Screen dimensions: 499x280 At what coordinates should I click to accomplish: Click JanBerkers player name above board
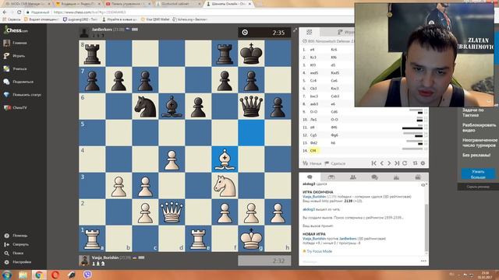click(102, 30)
